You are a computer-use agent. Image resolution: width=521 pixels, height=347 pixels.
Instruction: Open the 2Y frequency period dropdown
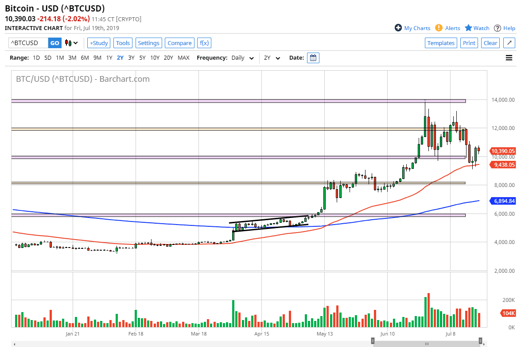[272, 57]
